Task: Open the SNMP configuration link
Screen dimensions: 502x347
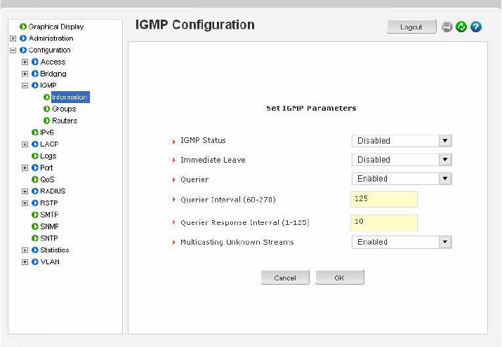Action: (x=49, y=226)
